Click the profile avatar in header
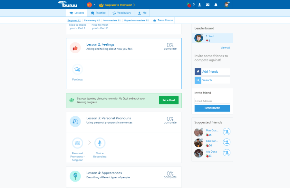This screenshot has height=188, width=290. pos(227,4)
